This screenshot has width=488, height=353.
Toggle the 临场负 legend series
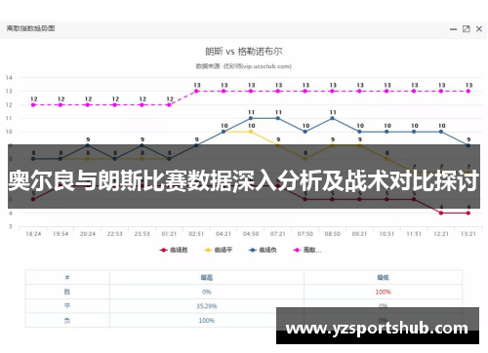coord(263,250)
